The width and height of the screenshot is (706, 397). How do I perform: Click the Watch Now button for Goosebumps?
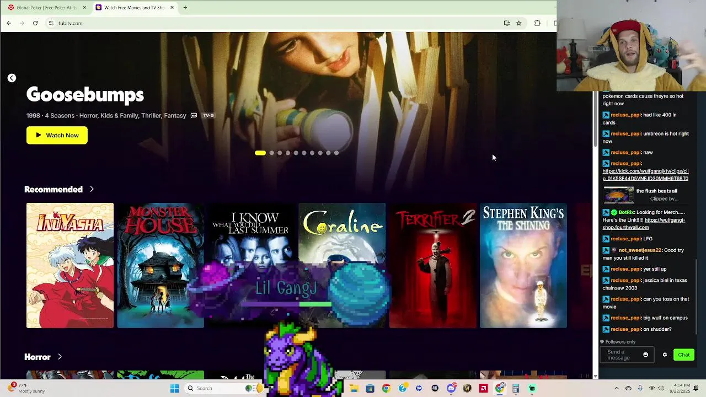coord(57,135)
